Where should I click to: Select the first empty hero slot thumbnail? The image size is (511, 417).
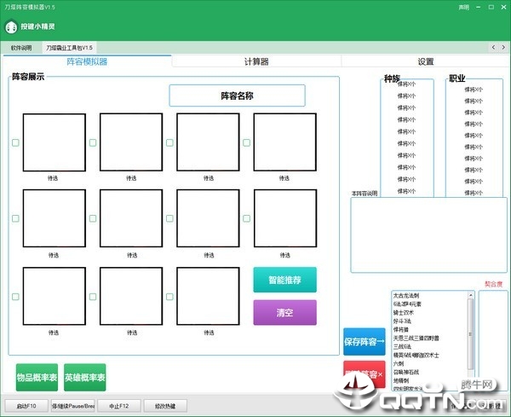click(x=55, y=142)
